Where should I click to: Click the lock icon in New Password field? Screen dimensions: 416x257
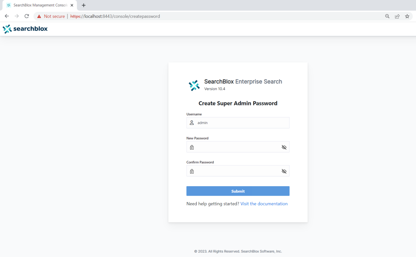click(x=192, y=147)
